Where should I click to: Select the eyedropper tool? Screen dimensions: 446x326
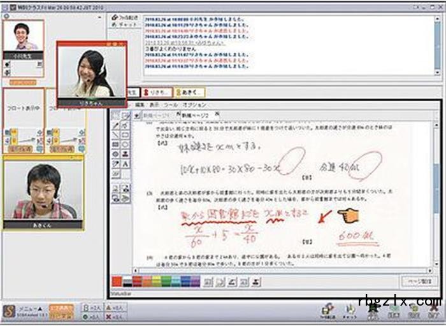(x=116, y=164)
